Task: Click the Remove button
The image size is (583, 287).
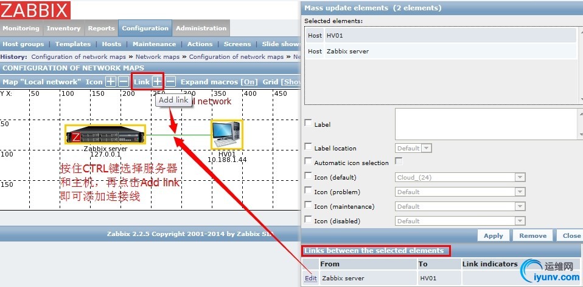Action: (x=533, y=235)
